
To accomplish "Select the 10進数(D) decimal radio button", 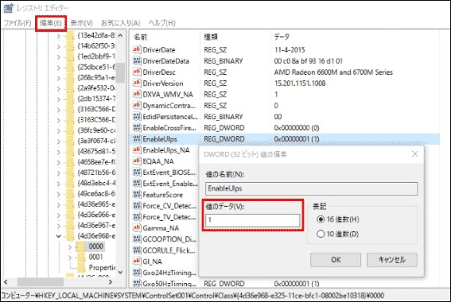I will pyautogui.click(x=321, y=234).
